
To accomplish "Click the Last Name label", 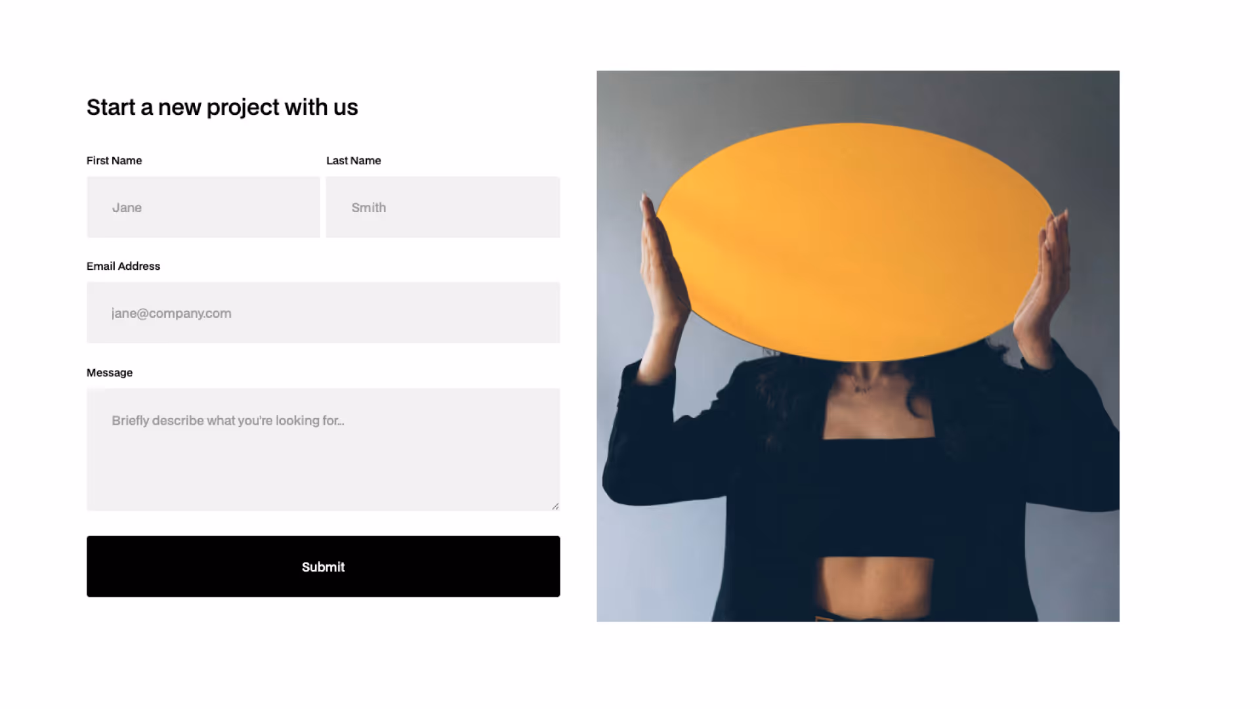I will point(354,161).
